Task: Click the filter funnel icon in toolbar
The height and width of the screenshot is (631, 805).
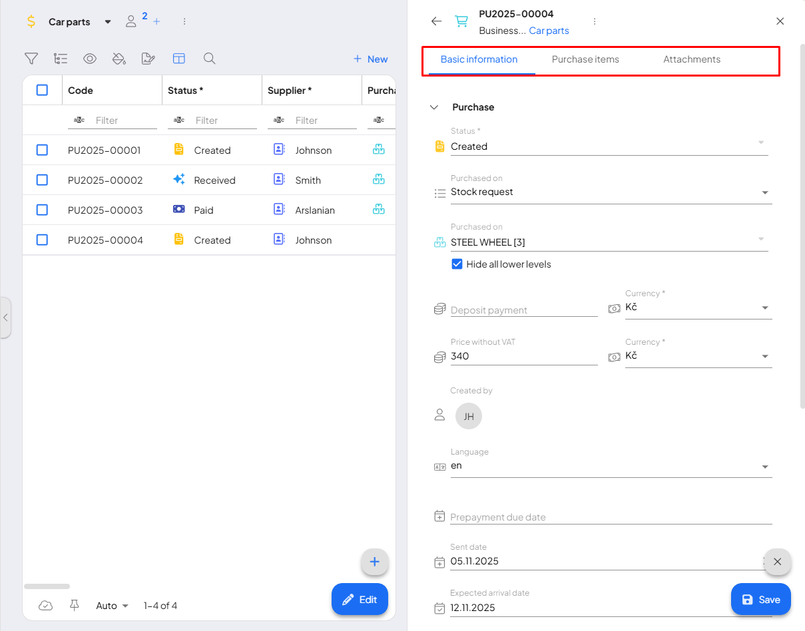Action: [31, 59]
